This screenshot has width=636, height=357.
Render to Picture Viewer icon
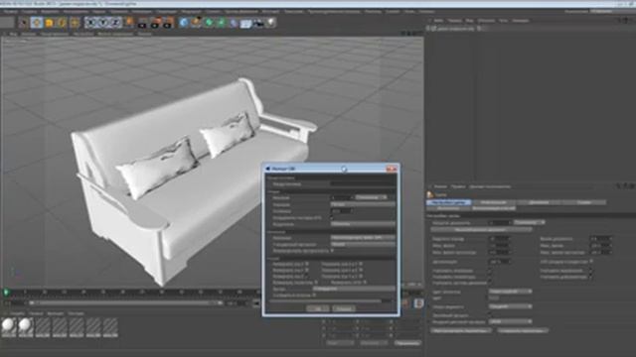pos(155,23)
